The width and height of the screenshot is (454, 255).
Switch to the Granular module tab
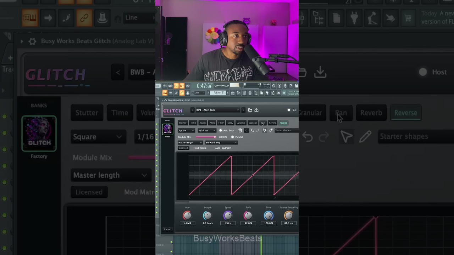(x=253, y=123)
